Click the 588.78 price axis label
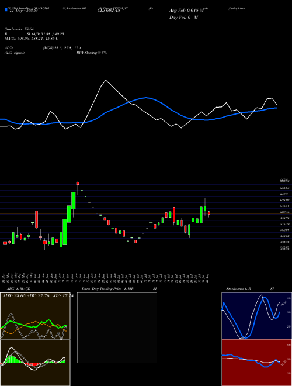292x386 pixels. [x=284, y=218]
